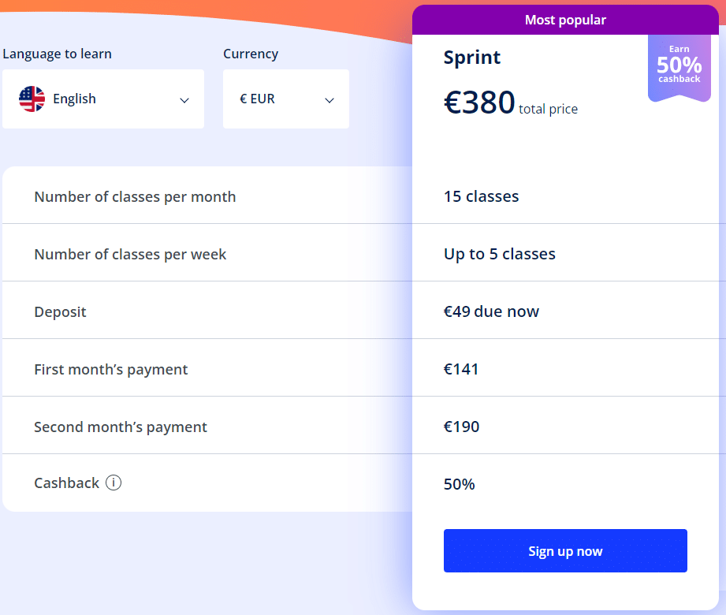Screen dimensions: 726x615
Task: Click the US/UK flag icon
Action: pos(32,99)
